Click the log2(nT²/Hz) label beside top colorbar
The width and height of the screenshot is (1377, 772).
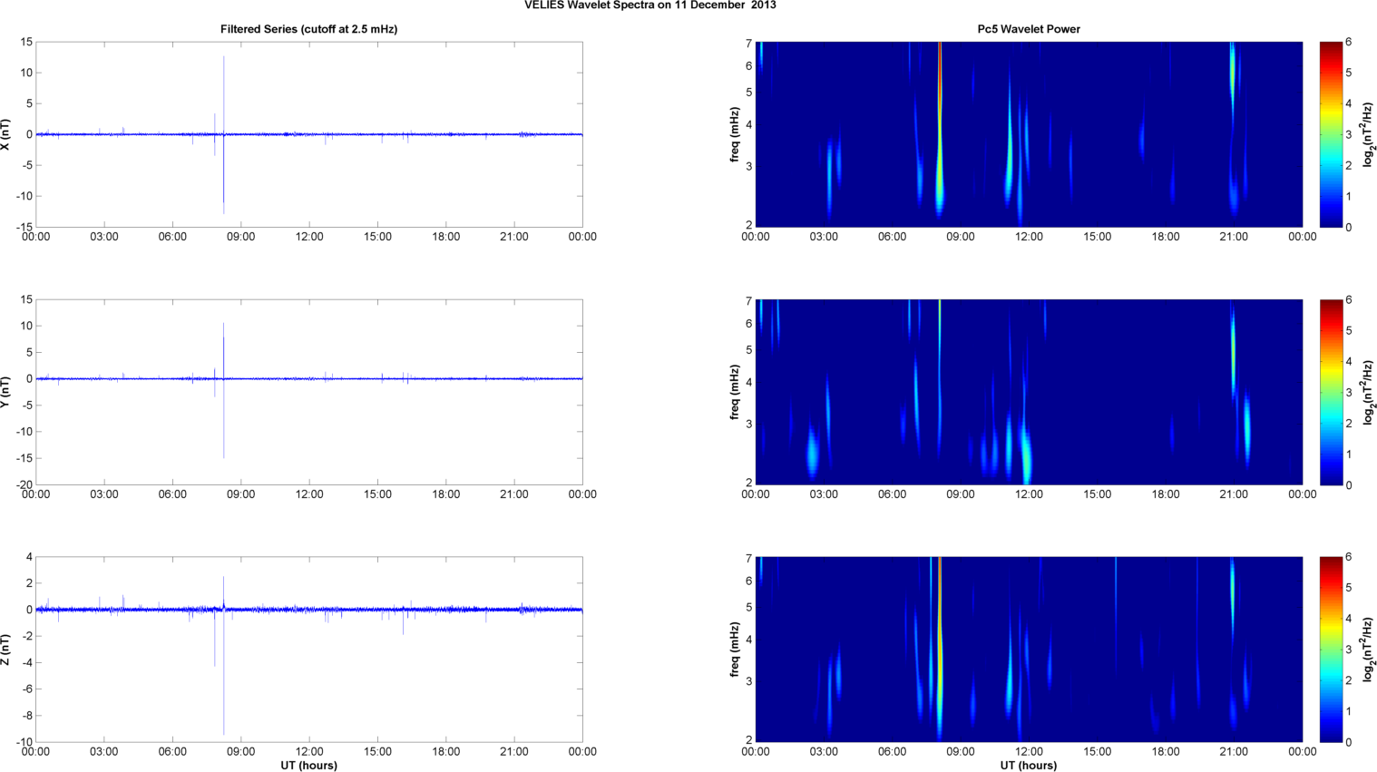[1371, 134]
